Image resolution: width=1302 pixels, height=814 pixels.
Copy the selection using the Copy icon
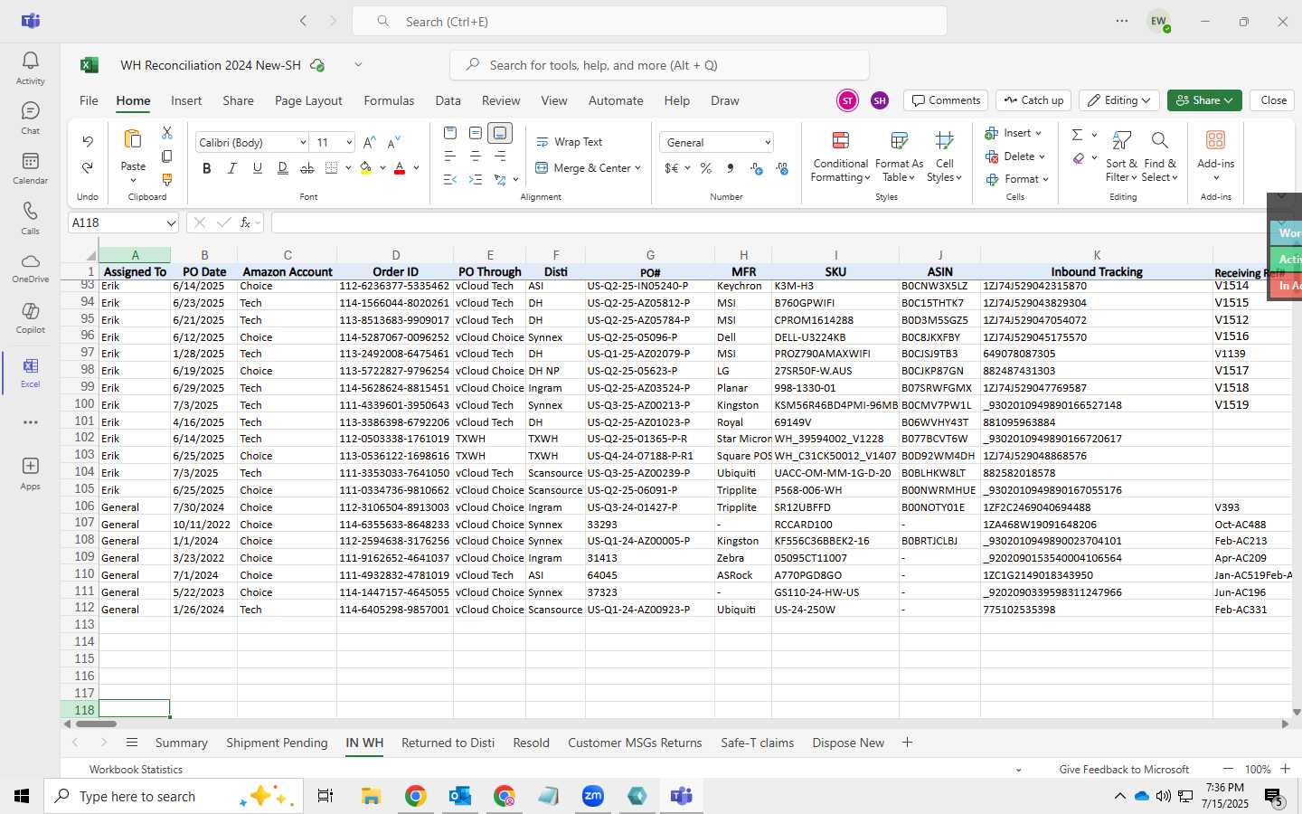pos(167,156)
